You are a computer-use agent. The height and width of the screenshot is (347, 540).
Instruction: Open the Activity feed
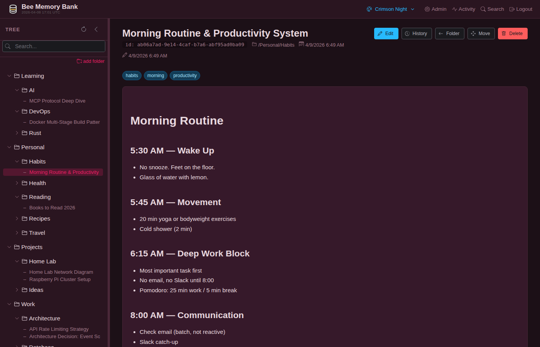464,9
